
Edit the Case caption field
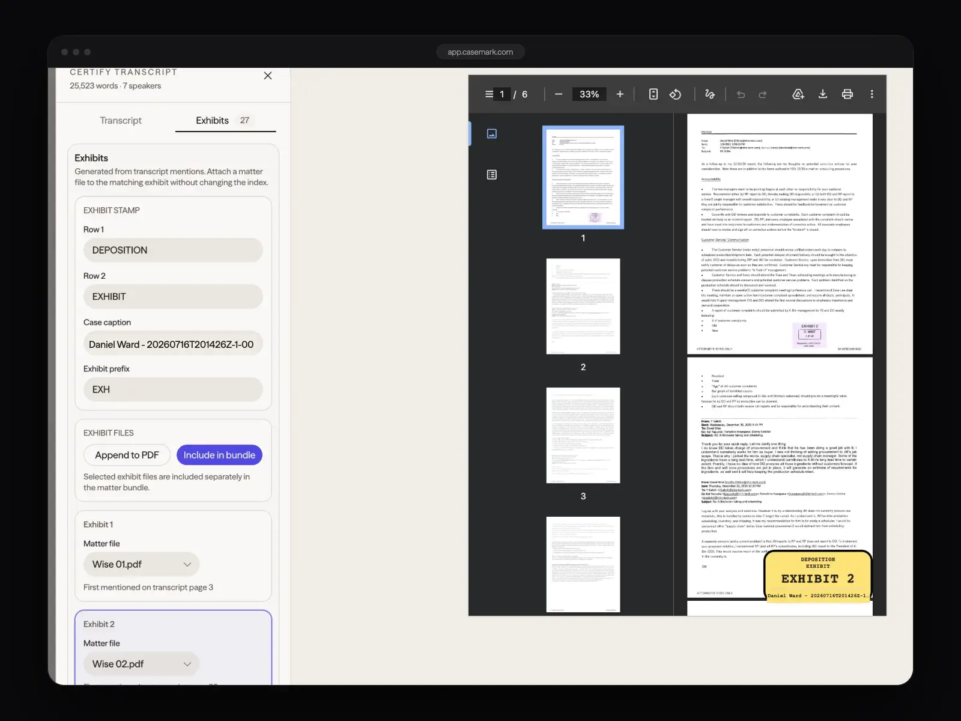(173, 344)
